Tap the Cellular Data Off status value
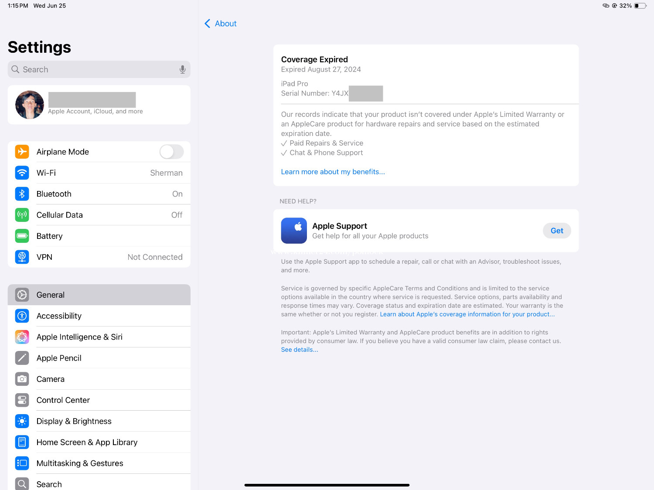The width and height of the screenshot is (654, 490). [x=177, y=215]
